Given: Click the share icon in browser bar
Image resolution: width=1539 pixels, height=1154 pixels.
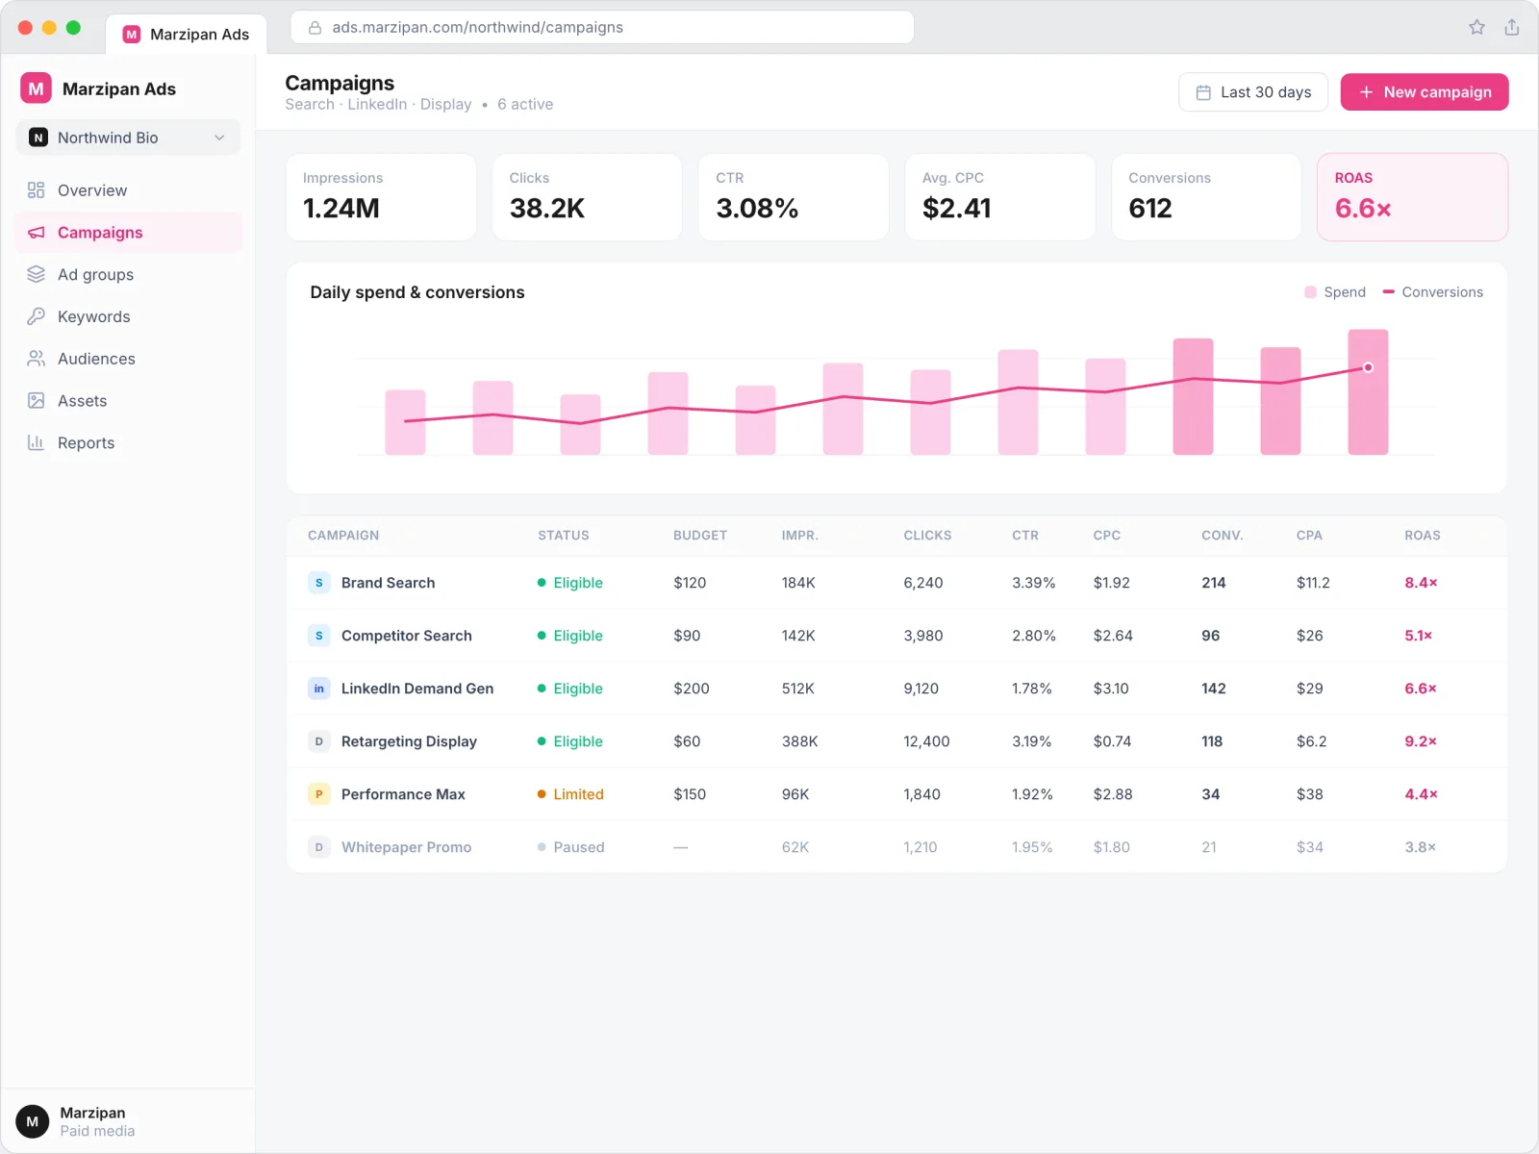Looking at the screenshot, I should pyautogui.click(x=1512, y=27).
